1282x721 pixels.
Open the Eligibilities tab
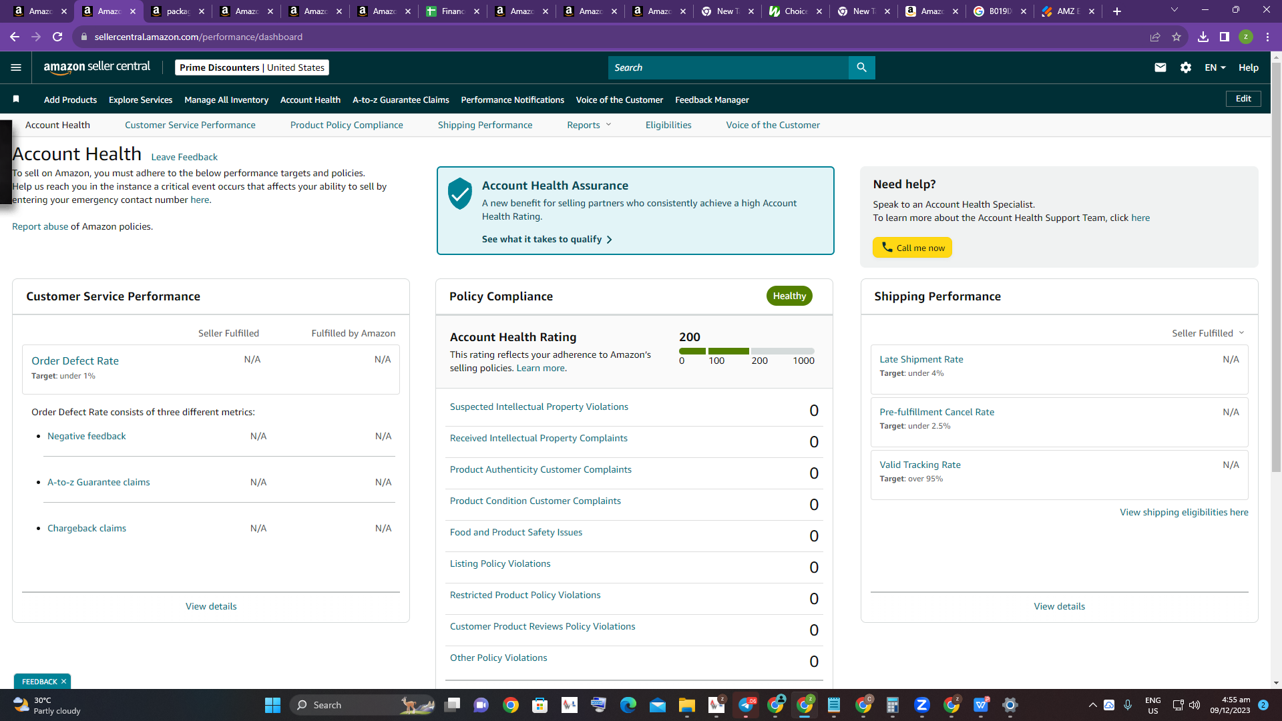[668, 125]
